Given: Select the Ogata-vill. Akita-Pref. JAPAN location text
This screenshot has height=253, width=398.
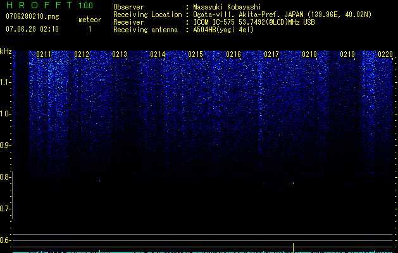Looking at the screenshot, I should [x=282, y=15].
